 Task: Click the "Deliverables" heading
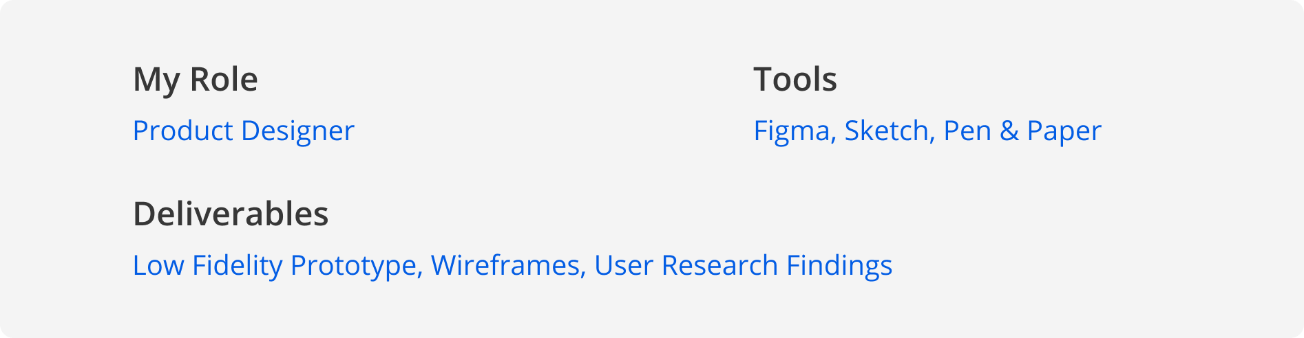click(x=231, y=214)
